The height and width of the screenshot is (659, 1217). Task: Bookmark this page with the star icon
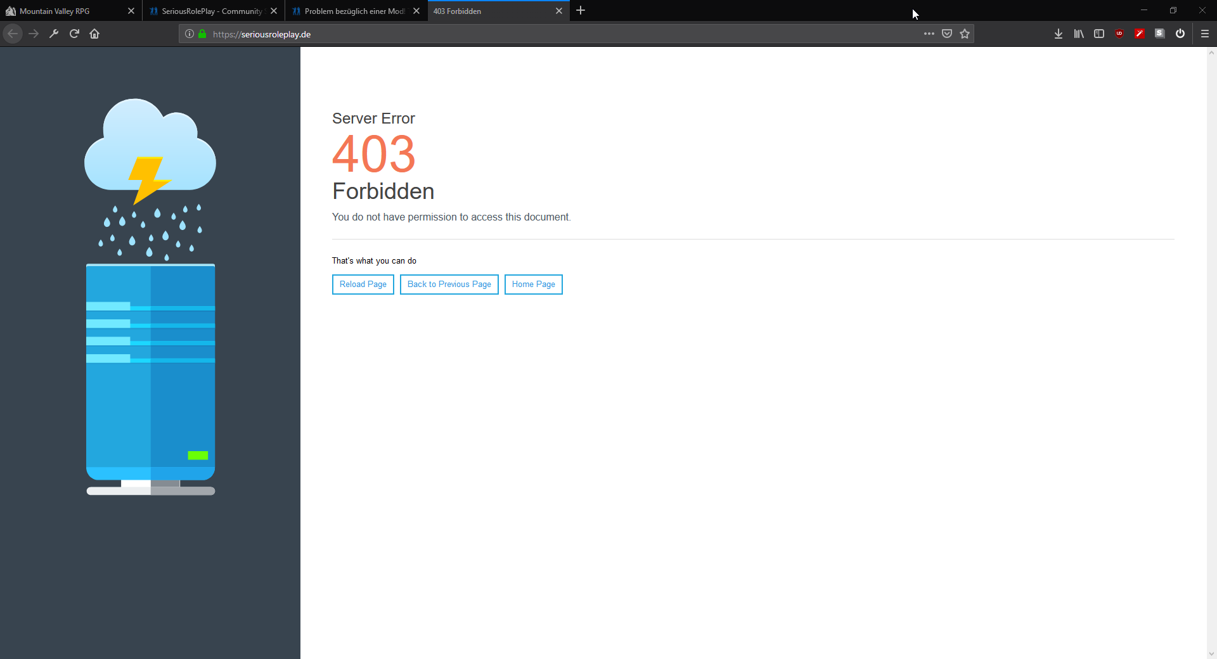pyautogui.click(x=965, y=34)
